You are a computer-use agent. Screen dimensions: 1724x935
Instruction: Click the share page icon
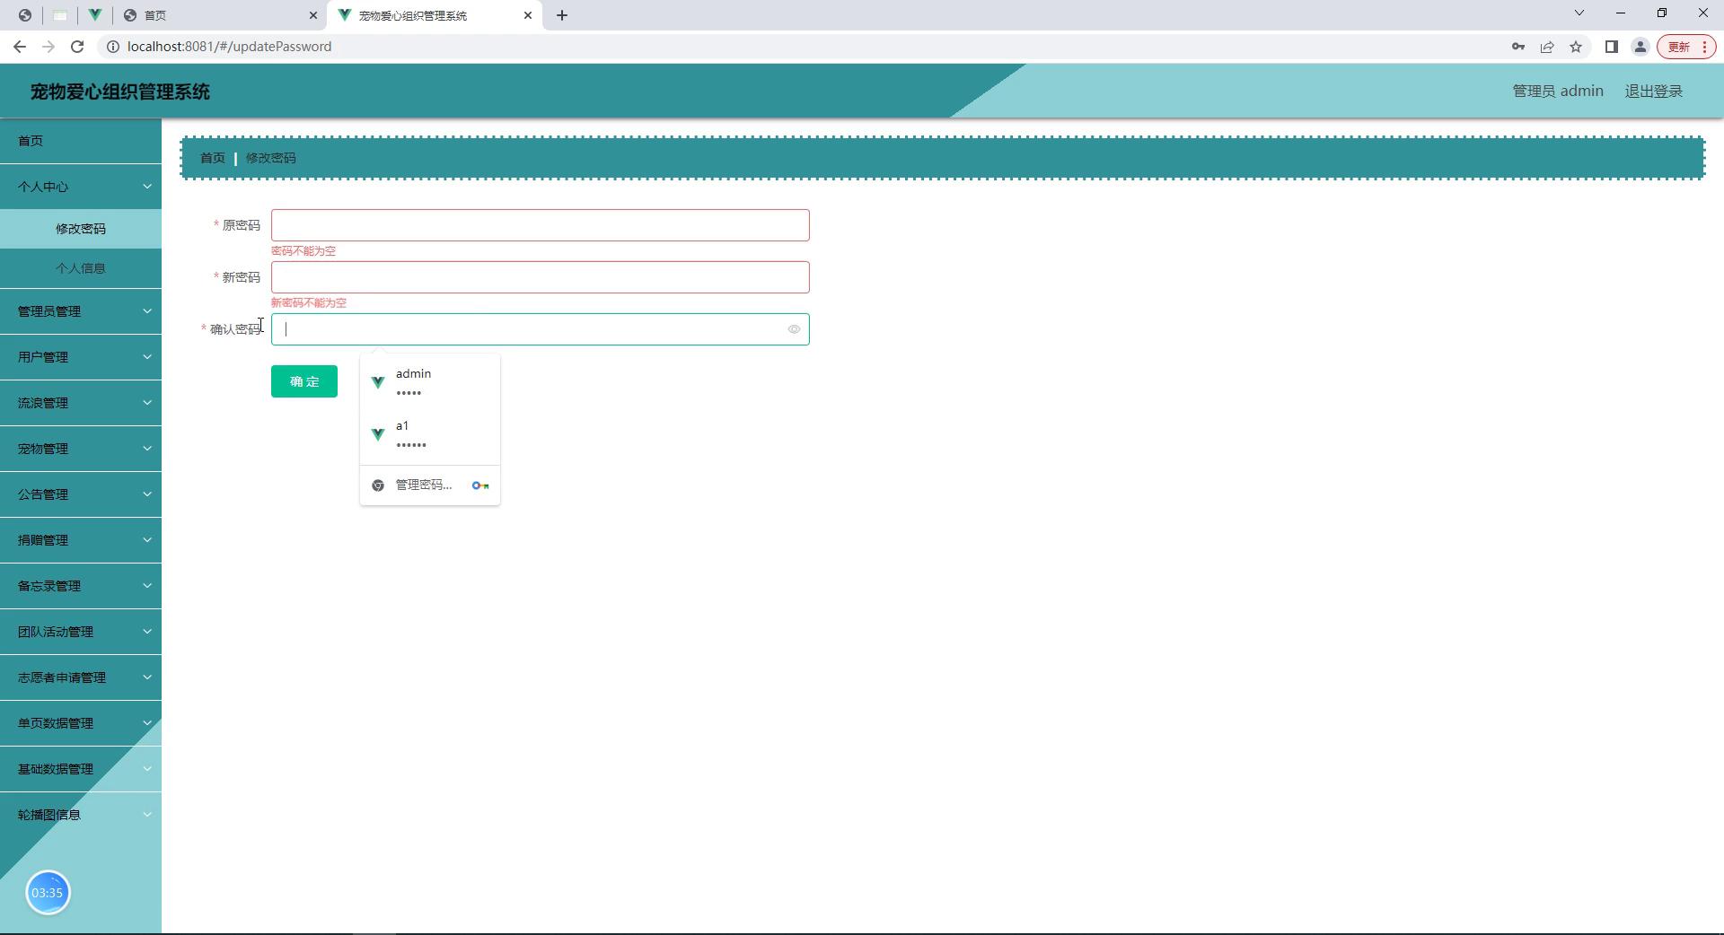tap(1547, 47)
